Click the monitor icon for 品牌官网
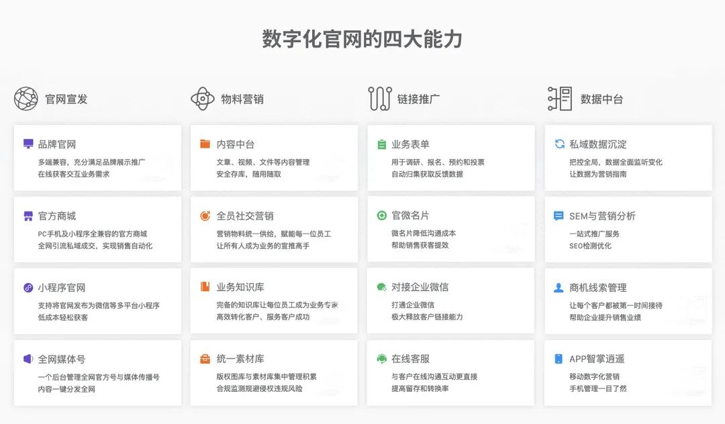725x424 pixels. (x=28, y=144)
